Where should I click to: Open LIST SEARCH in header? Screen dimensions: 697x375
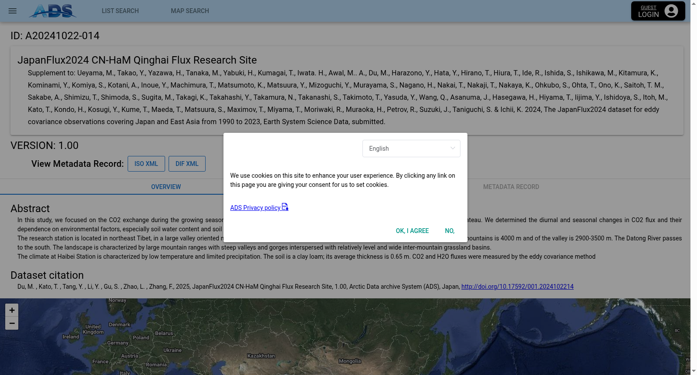pos(120,11)
